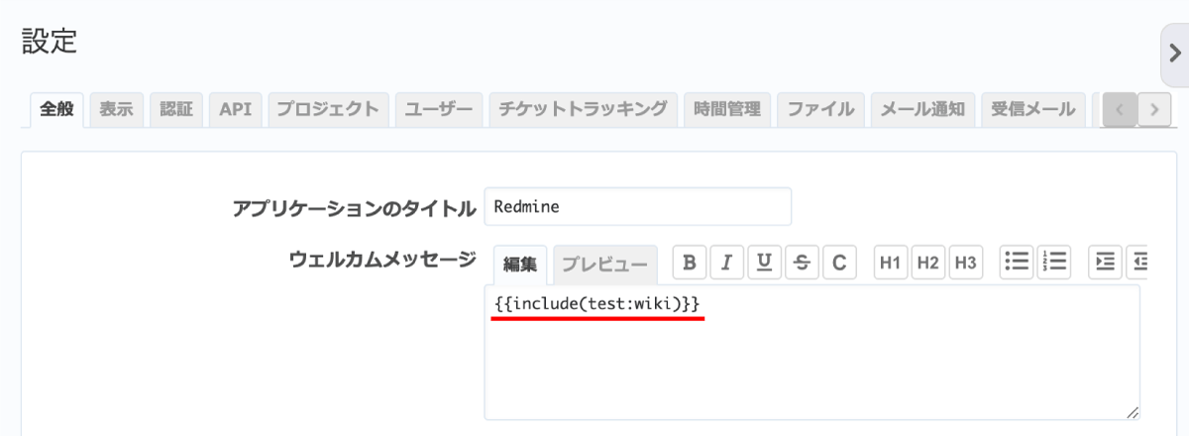Apply H3 heading formatting
The height and width of the screenshot is (436, 1189).
(965, 263)
